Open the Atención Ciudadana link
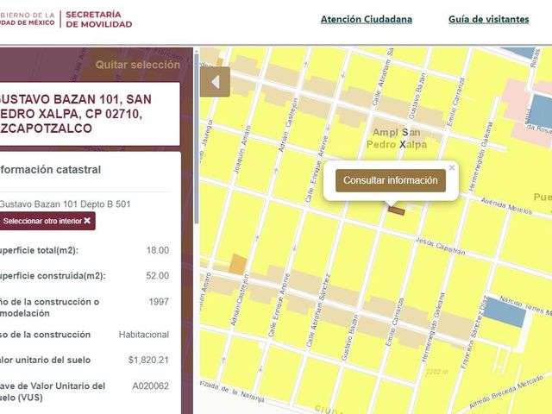Screen dimensions: 552x414 coord(366,19)
